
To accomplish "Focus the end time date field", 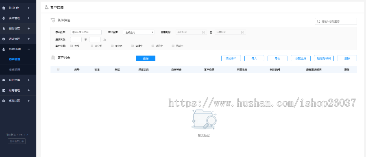I will [x=231, y=32].
